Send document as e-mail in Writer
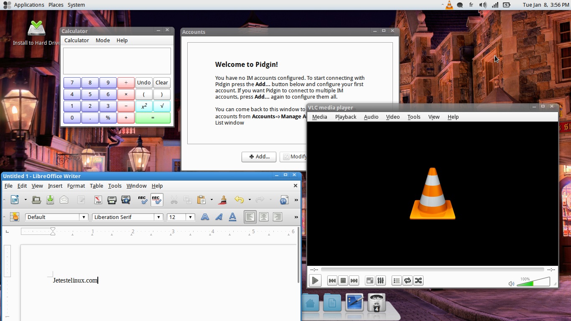 pos(64,200)
